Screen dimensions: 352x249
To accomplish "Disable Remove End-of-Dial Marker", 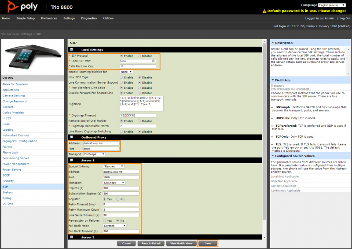I will (x=139, y=121).
